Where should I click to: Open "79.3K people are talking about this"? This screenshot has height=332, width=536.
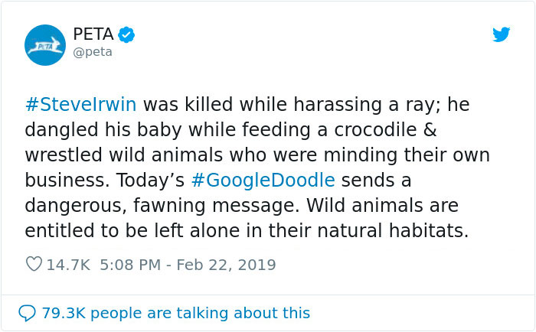click(176, 312)
